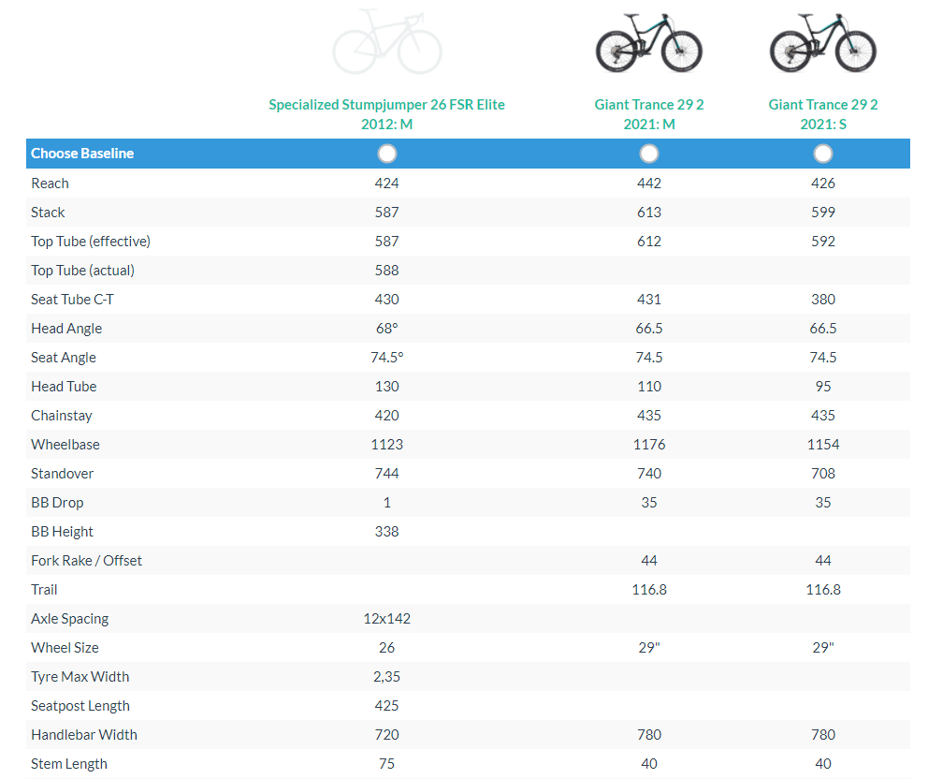Click the Chainstay row label
The image size is (928, 779).
point(62,416)
